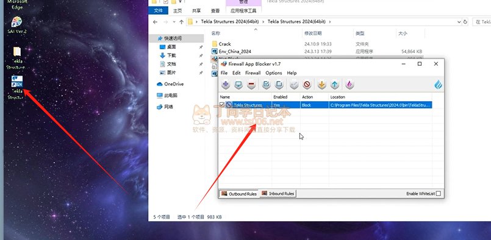Click the Add Process monitor icon
This screenshot has width=491, height=240.
pos(238,85)
